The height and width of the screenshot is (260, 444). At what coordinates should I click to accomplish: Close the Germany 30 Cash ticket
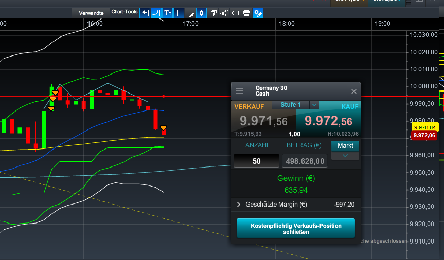(353, 91)
